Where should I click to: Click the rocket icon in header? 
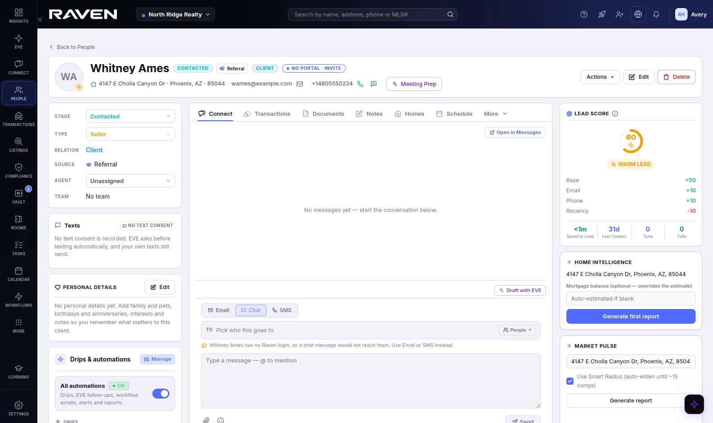coord(602,14)
